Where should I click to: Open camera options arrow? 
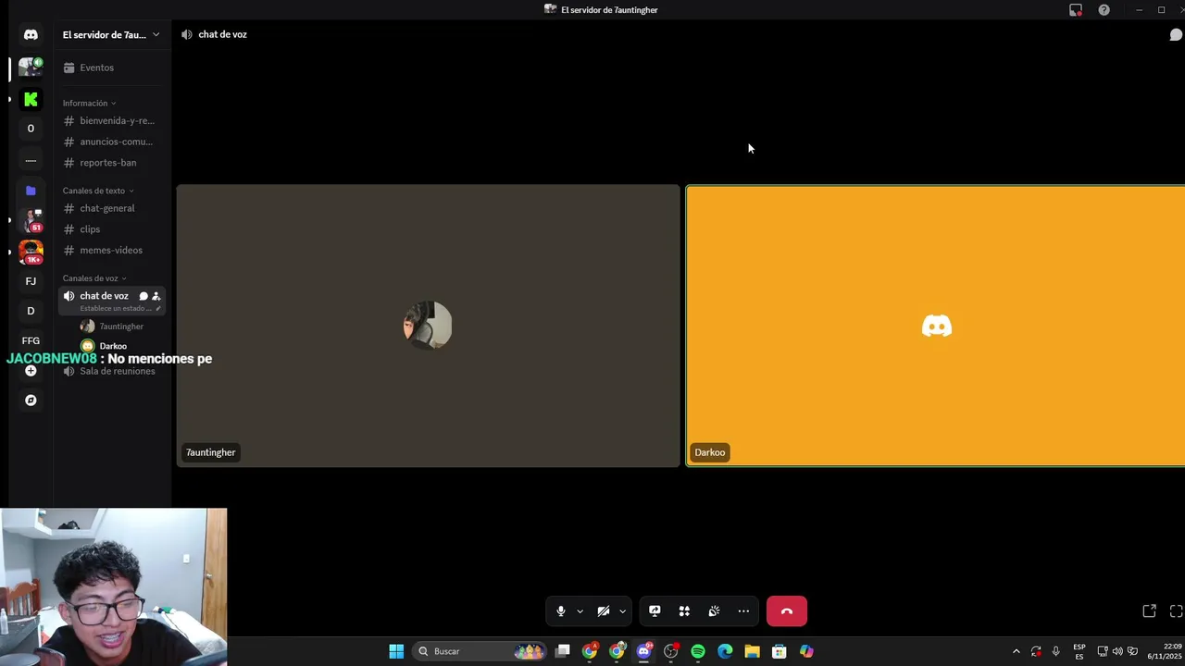623,611
